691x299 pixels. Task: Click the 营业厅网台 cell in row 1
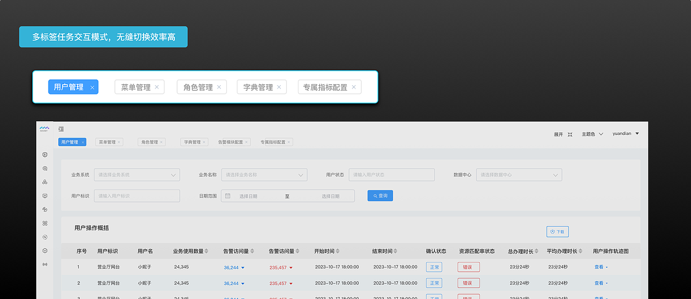point(109,267)
